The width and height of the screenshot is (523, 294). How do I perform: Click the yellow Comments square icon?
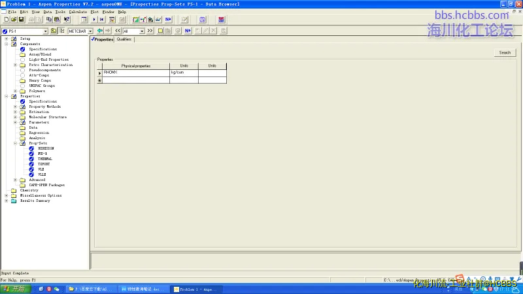[x=160, y=31]
